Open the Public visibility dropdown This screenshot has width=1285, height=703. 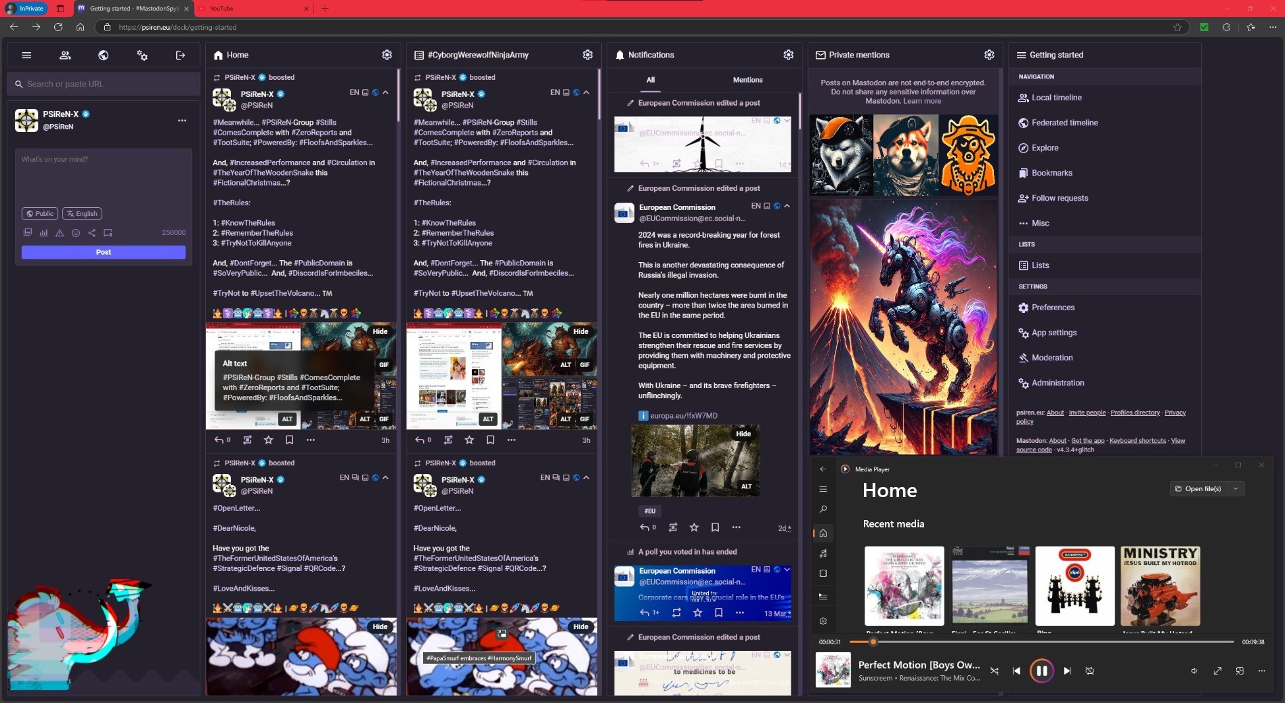pyautogui.click(x=40, y=214)
